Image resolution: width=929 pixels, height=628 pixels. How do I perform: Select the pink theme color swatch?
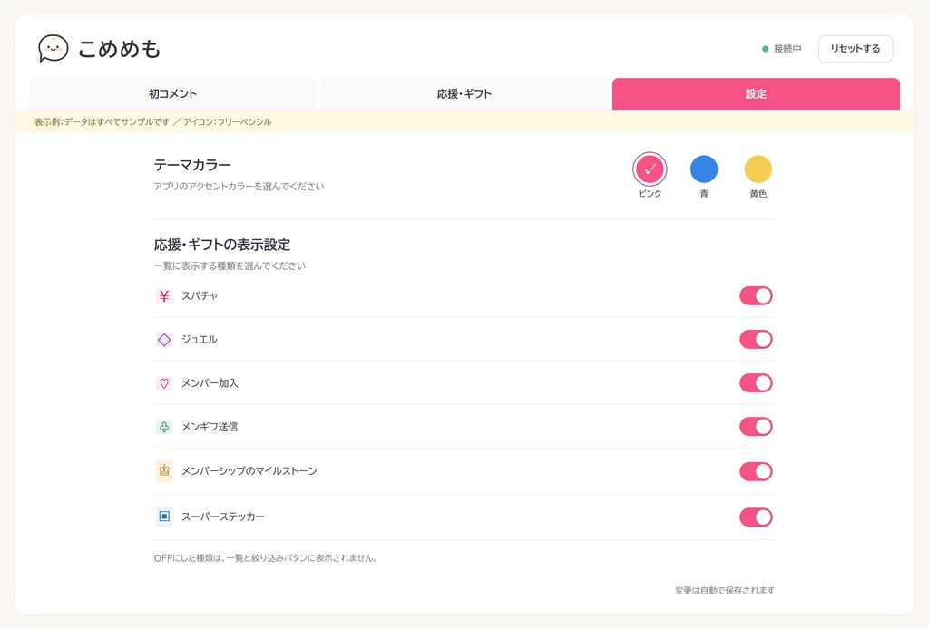(x=650, y=169)
